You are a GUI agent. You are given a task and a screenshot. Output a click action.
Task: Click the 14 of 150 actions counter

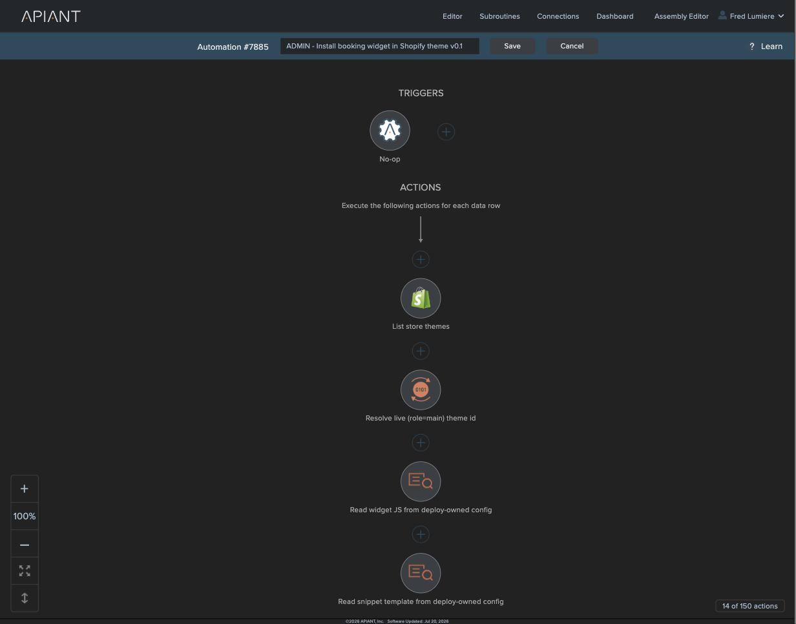(750, 606)
